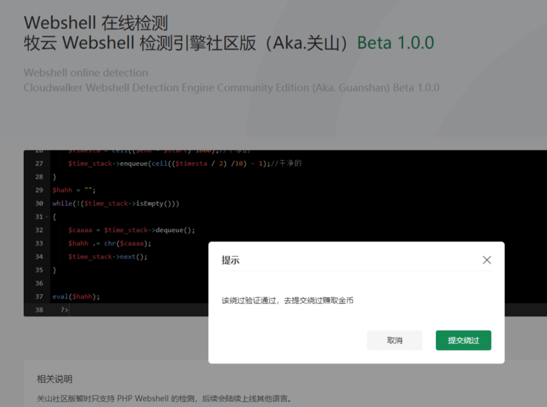
Task: Click the Webshell 在线检测 page title
Action: (x=96, y=23)
